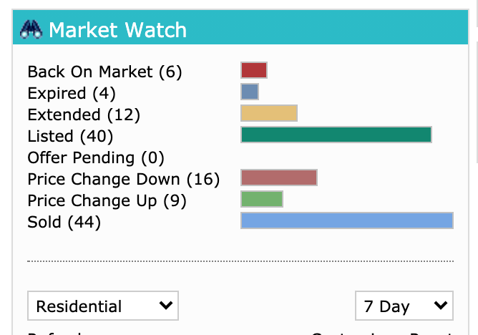Click the chevron arrow on the Residential dropdown

pyautogui.click(x=166, y=305)
